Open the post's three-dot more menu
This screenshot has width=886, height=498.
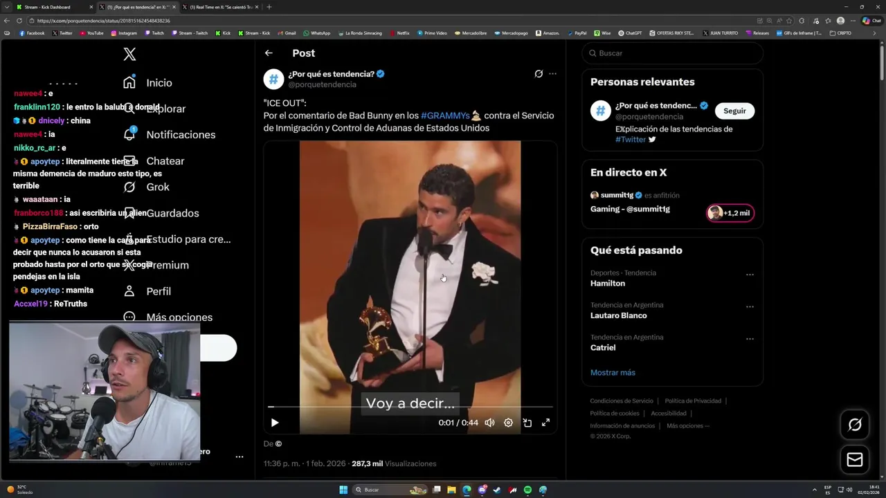(x=552, y=74)
